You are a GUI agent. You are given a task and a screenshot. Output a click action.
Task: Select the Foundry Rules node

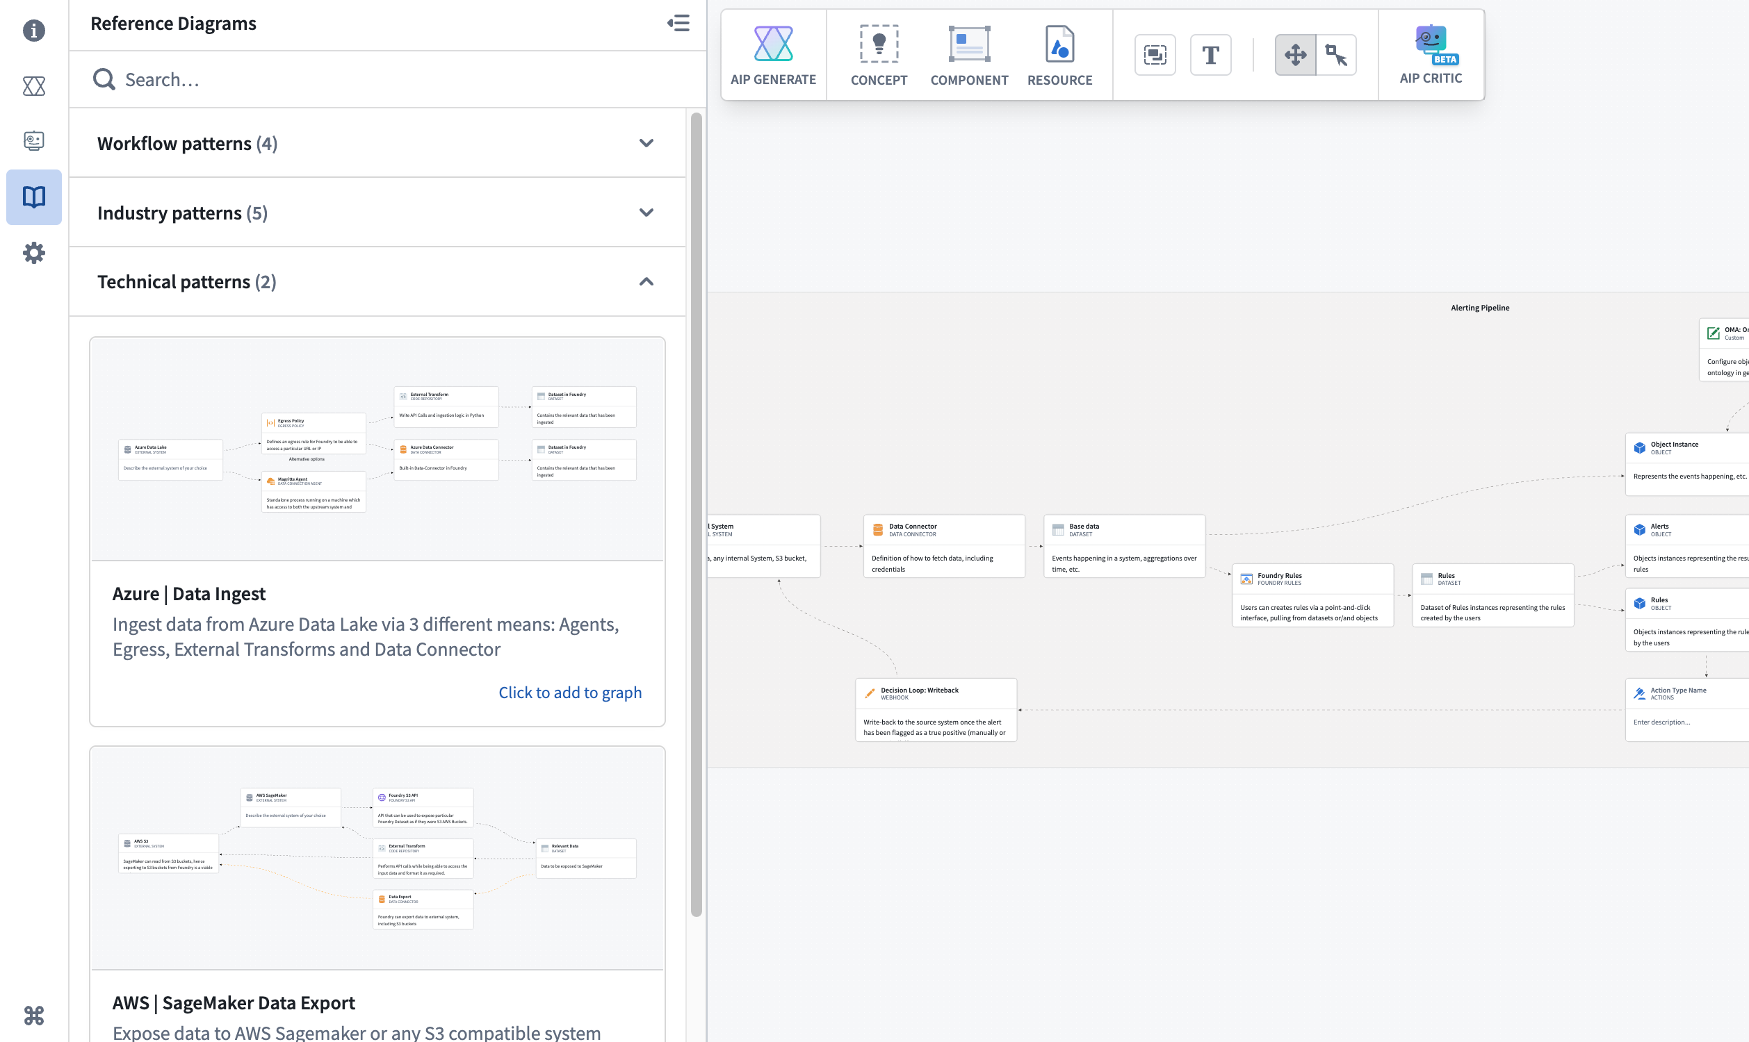coord(1312,595)
